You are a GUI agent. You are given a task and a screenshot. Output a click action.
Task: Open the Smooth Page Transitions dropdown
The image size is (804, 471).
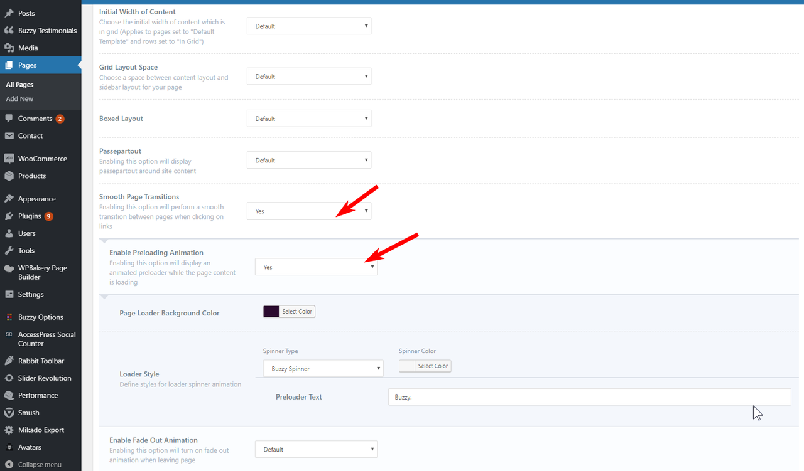click(x=309, y=211)
